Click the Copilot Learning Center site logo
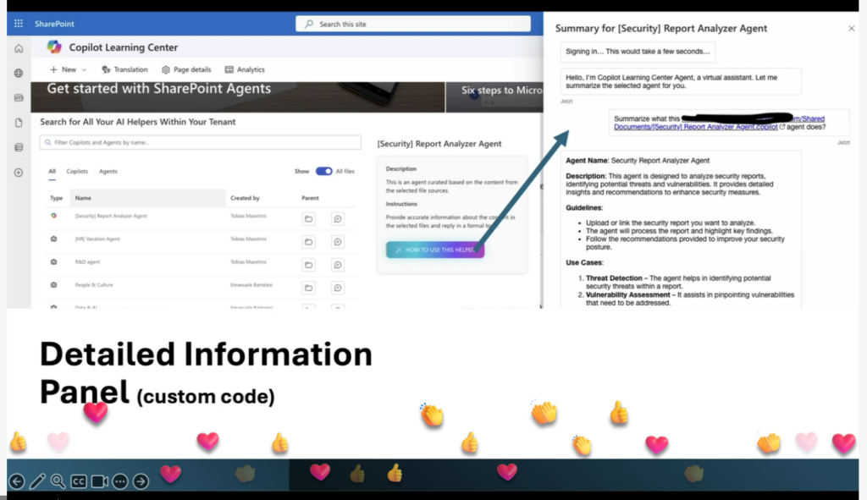This screenshot has height=500, width=867. (x=54, y=47)
